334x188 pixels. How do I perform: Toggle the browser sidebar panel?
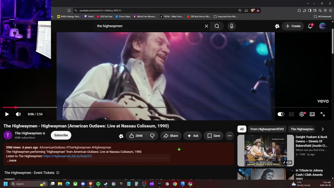tap(309, 10)
